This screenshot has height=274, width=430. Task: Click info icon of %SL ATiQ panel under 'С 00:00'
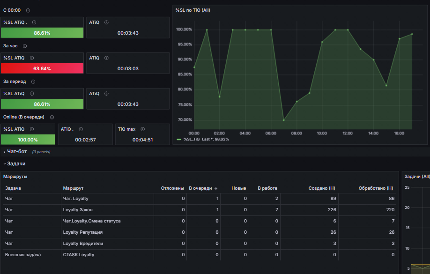(x=34, y=22)
